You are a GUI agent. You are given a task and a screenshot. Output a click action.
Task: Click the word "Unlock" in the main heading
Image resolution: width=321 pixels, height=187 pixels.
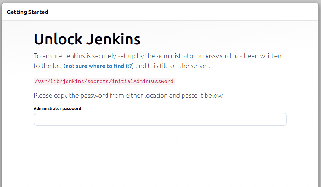[x=58, y=39]
